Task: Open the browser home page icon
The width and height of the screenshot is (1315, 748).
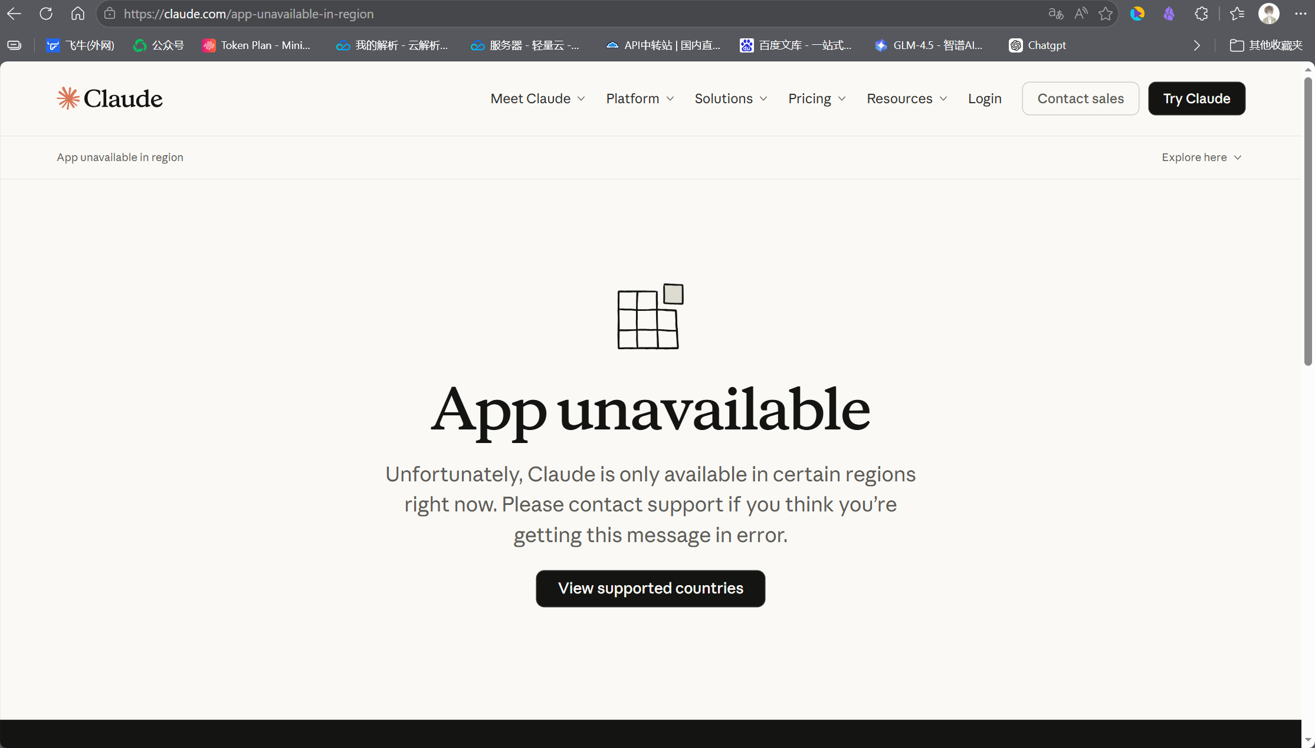Action: (78, 14)
